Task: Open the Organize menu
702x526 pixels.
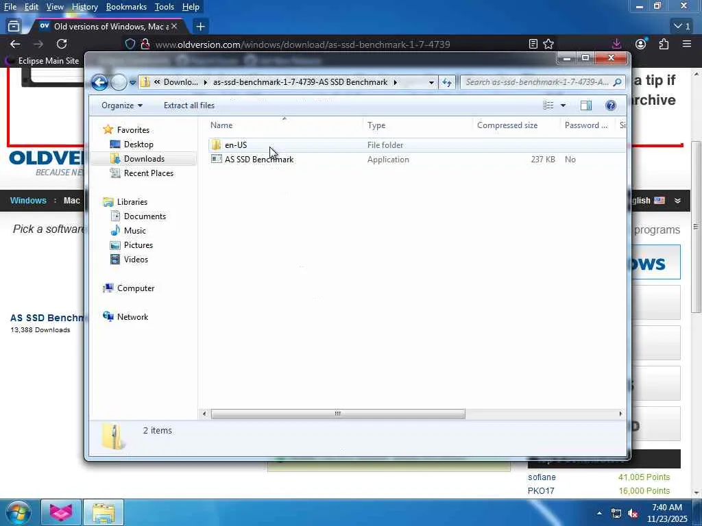Action: (x=122, y=105)
